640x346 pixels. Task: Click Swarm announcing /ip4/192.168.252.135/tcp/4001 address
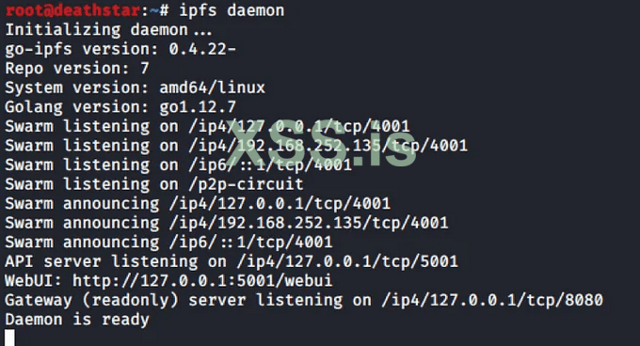pos(309,223)
